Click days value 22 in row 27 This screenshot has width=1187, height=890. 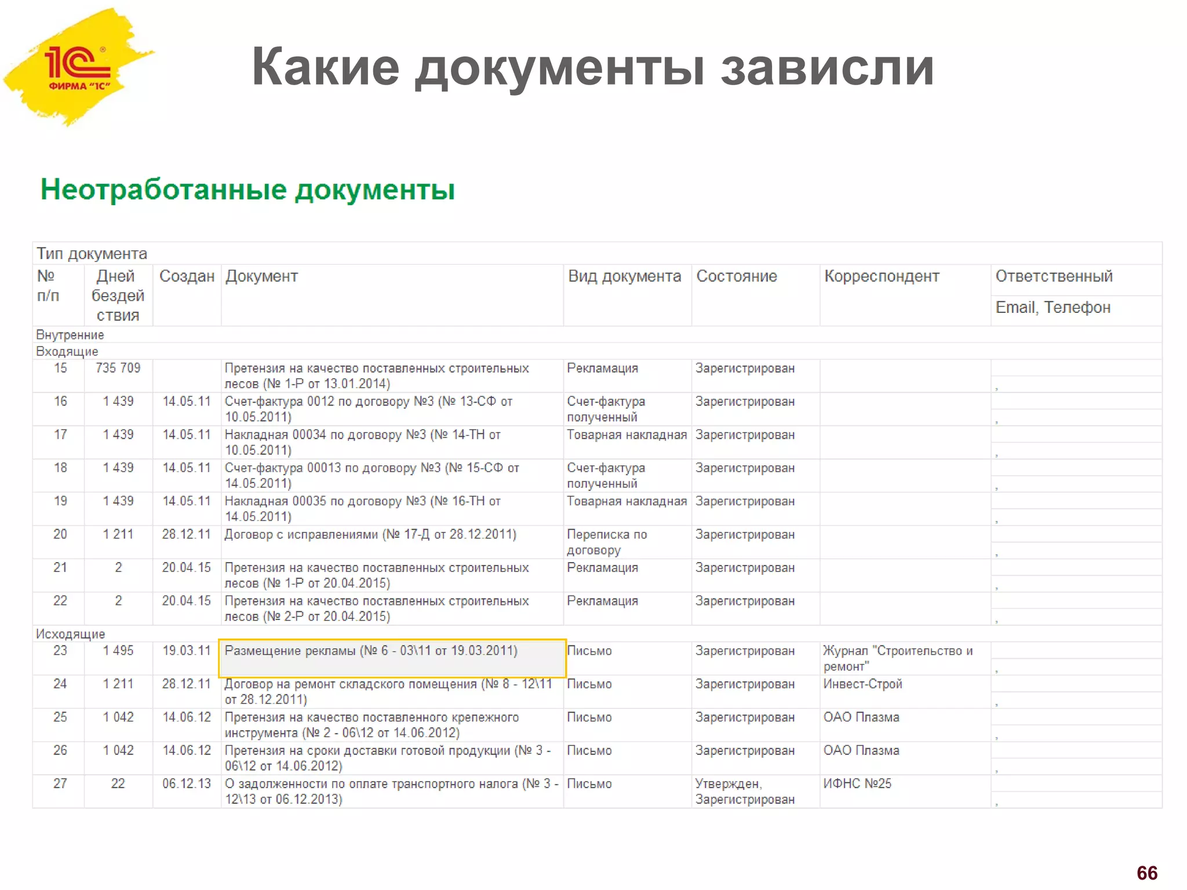[118, 783]
